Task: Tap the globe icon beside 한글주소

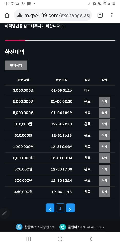Action: click(19, 227)
